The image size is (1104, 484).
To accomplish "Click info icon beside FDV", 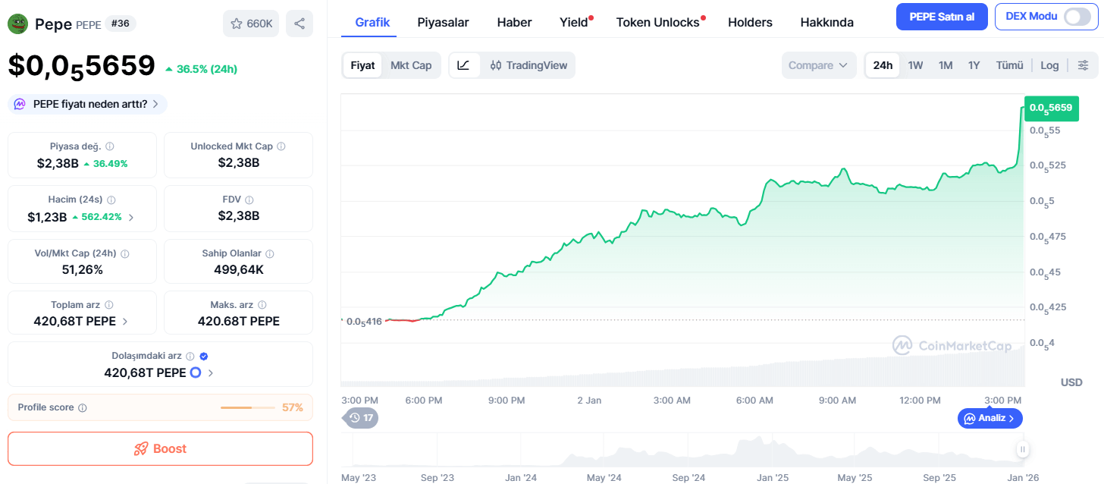I will tap(249, 200).
